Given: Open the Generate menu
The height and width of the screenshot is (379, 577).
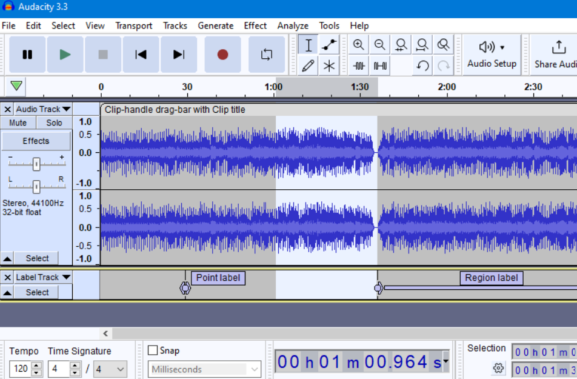Looking at the screenshot, I should point(216,25).
